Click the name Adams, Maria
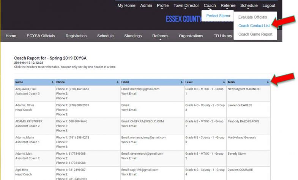Image resolution: width=298 pixels, height=180 pixels. (25, 137)
